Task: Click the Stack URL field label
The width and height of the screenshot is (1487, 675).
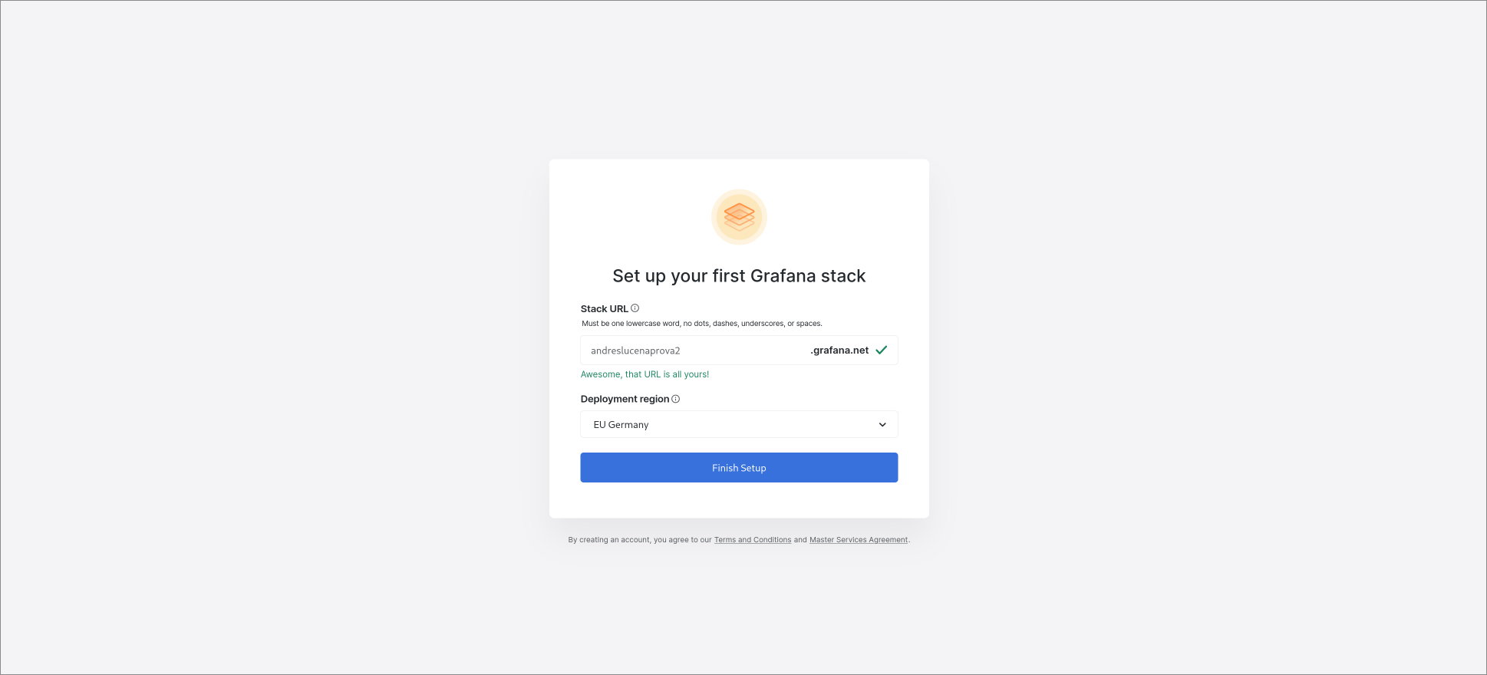Action: [x=605, y=308]
